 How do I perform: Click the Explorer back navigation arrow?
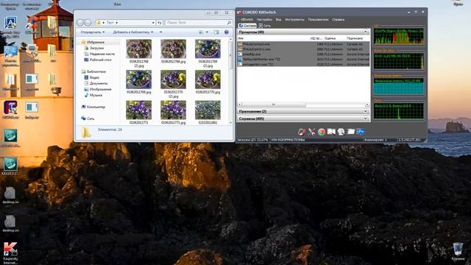pos(80,23)
